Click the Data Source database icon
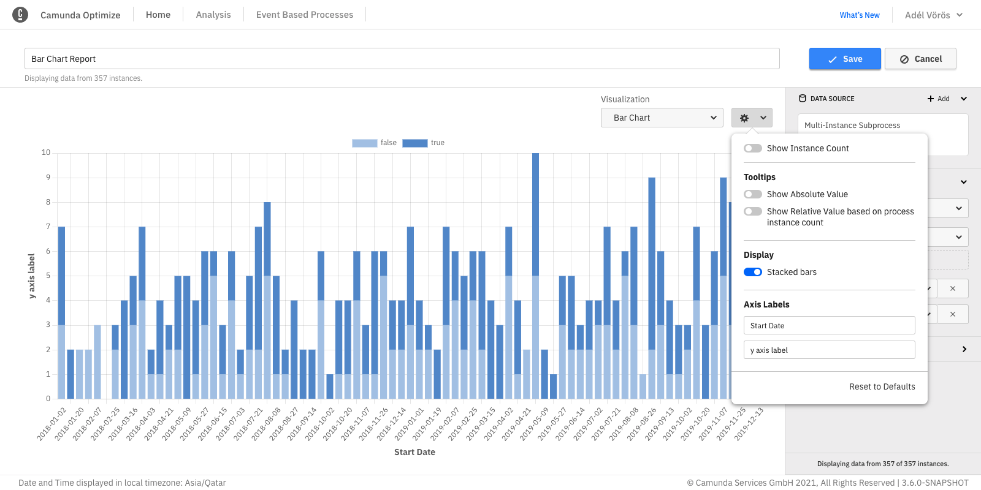Image resolution: width=981 pixels, height=490 pixels. [x=803, y=99]
